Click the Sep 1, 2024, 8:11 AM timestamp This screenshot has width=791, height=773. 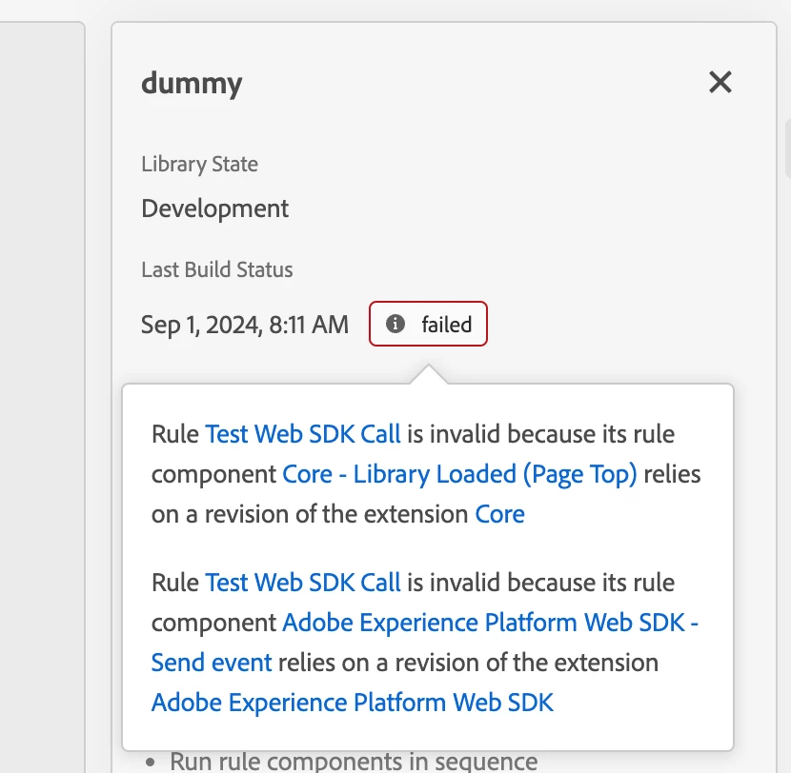245,325
